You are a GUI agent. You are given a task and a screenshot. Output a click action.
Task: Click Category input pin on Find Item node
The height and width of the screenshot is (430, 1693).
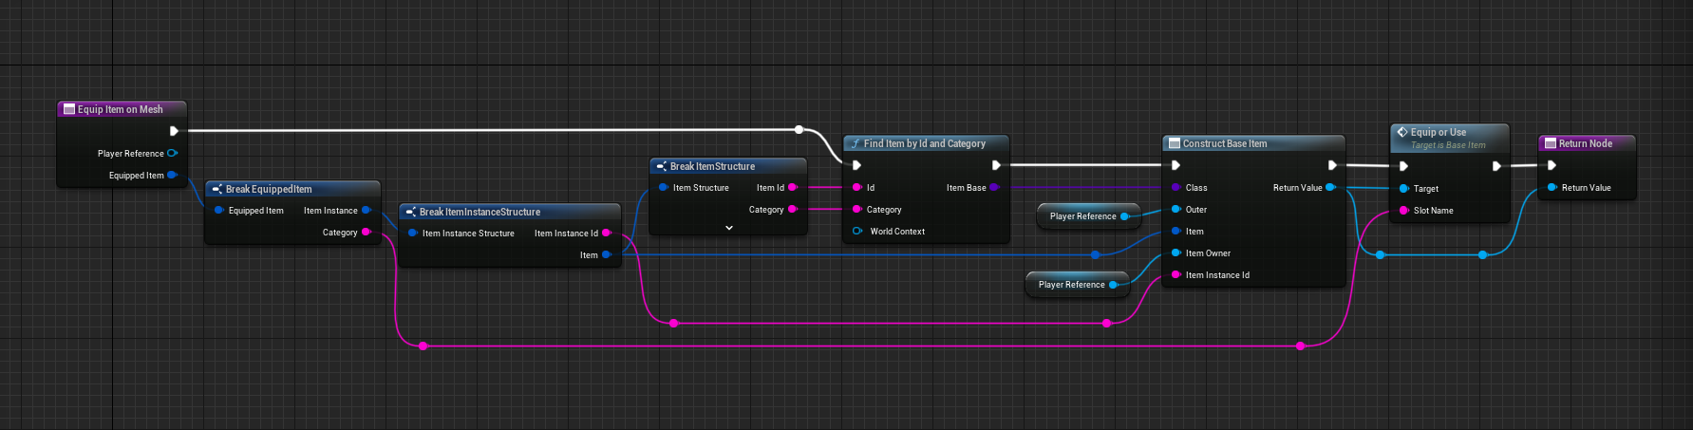point(856,210)
